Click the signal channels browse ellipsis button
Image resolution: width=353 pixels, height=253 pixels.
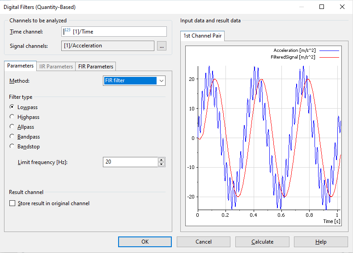pyautogui.click(x=162, y=46)
